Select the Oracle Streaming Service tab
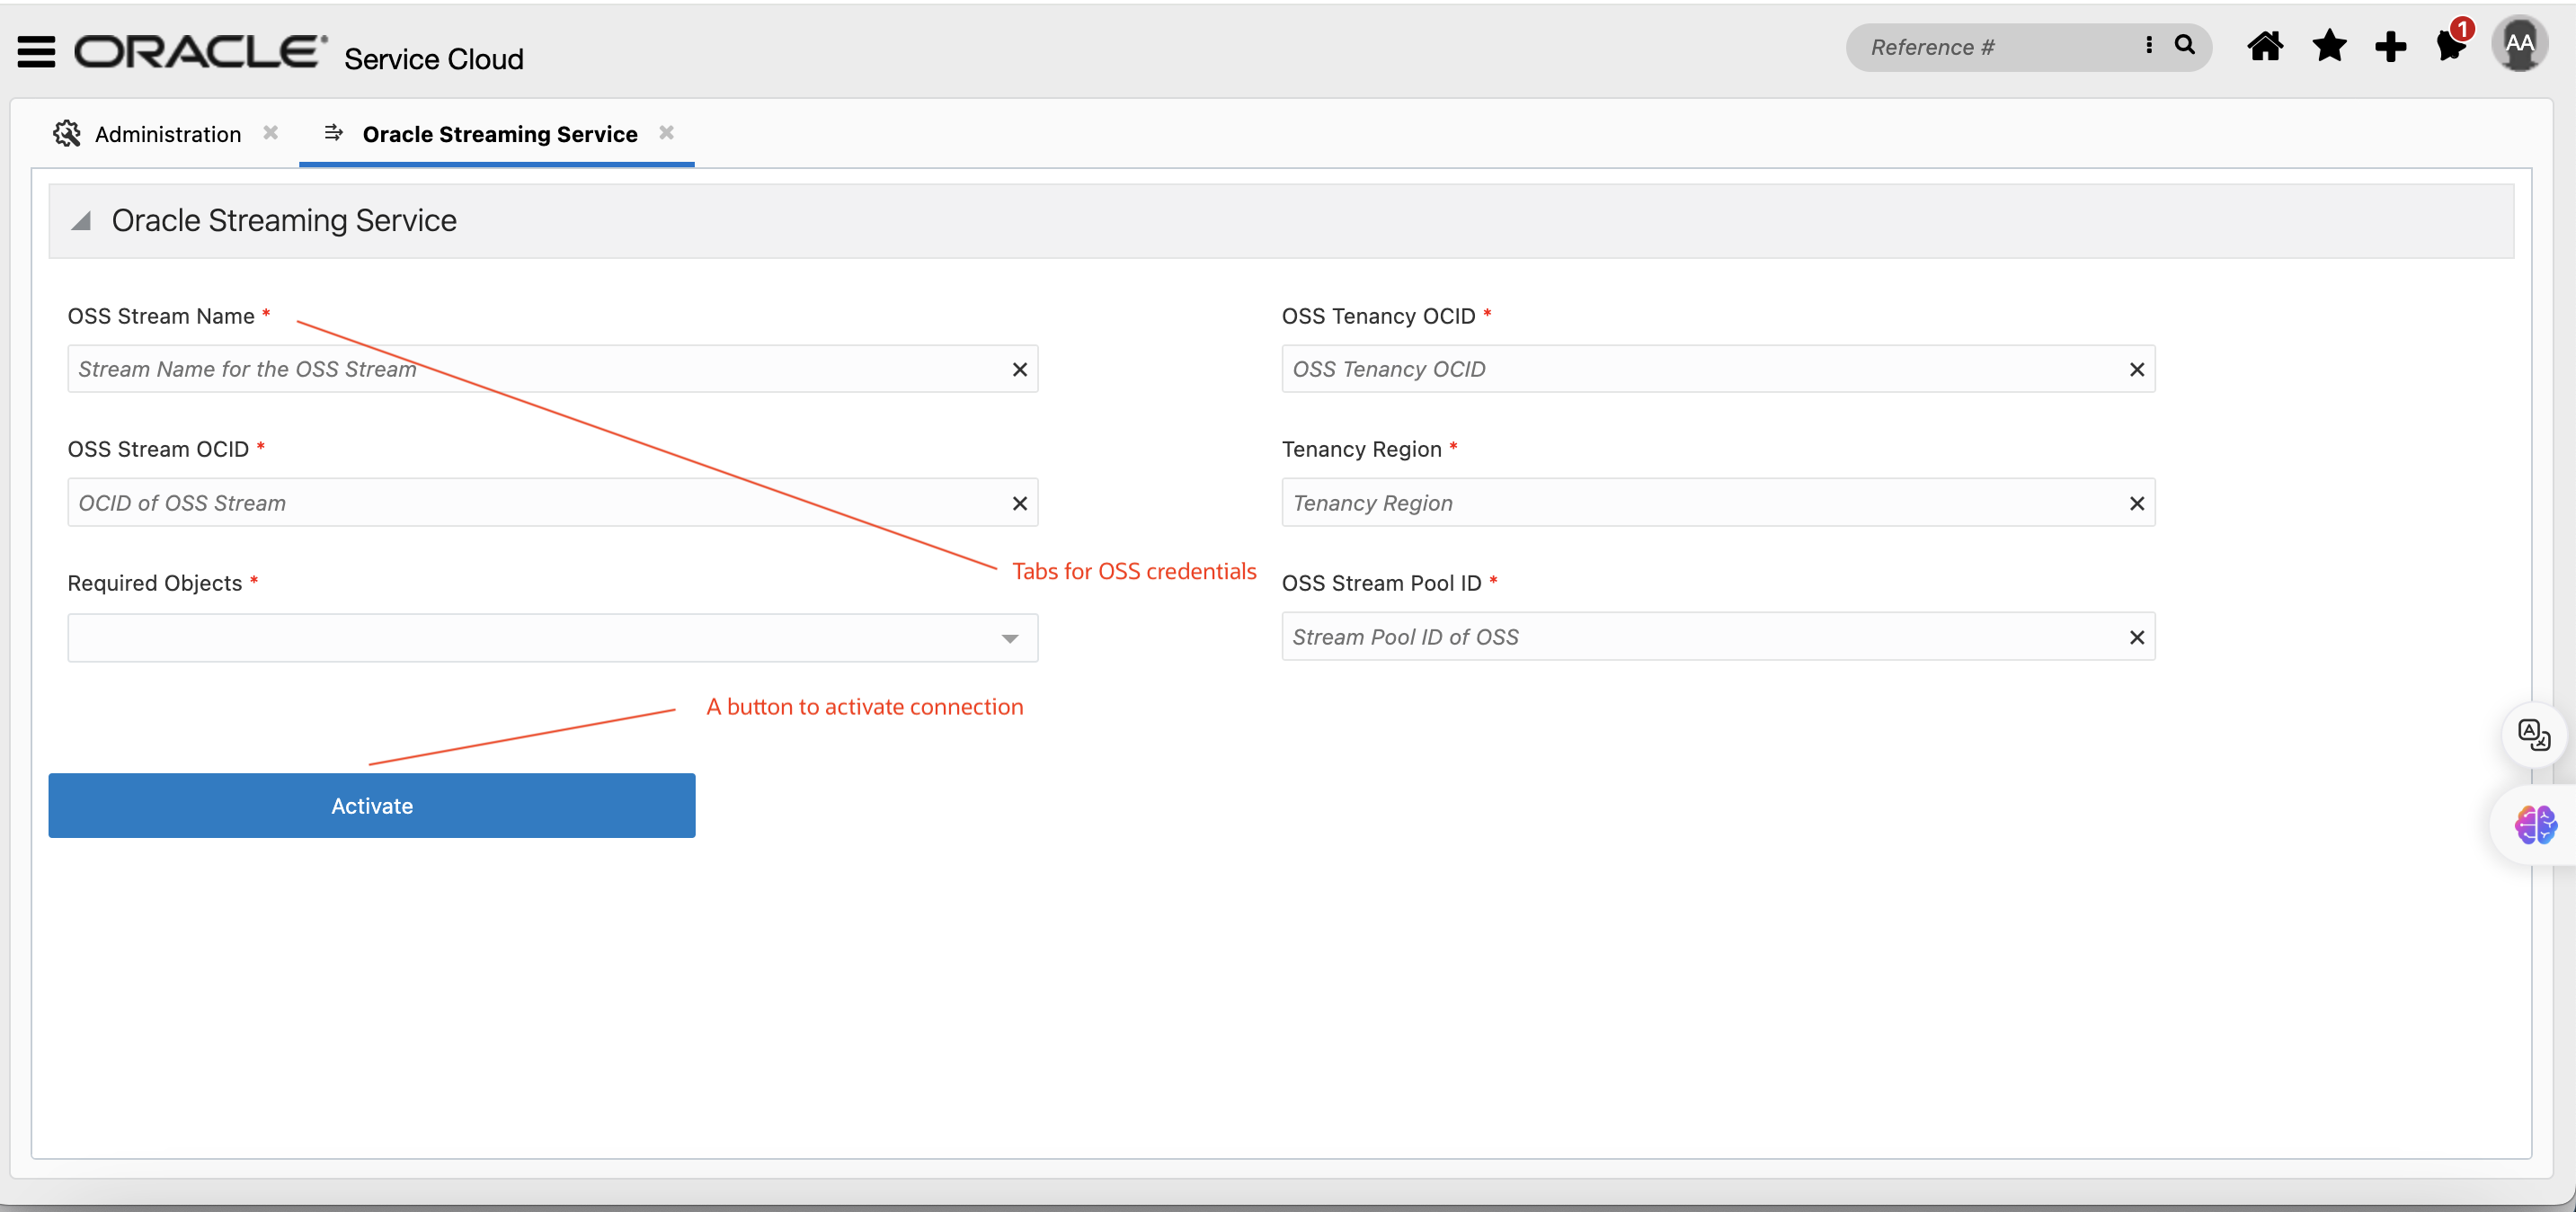The height and width of the screenshot is (1212, 2576). pyautogui.click(x=499, y=134)
